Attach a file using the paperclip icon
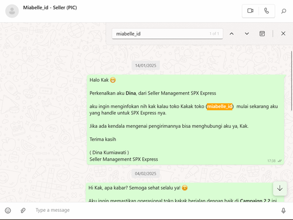Screen dimensions: 293x220 [23, 211]
